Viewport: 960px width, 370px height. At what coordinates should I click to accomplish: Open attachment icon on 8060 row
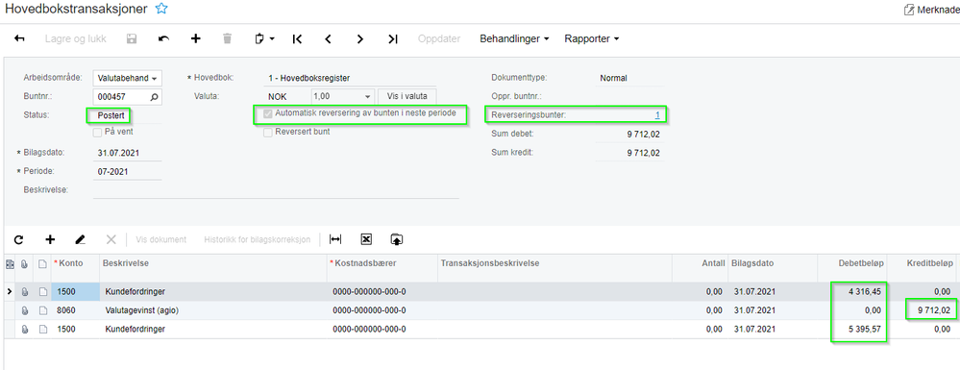pos(25,310)
